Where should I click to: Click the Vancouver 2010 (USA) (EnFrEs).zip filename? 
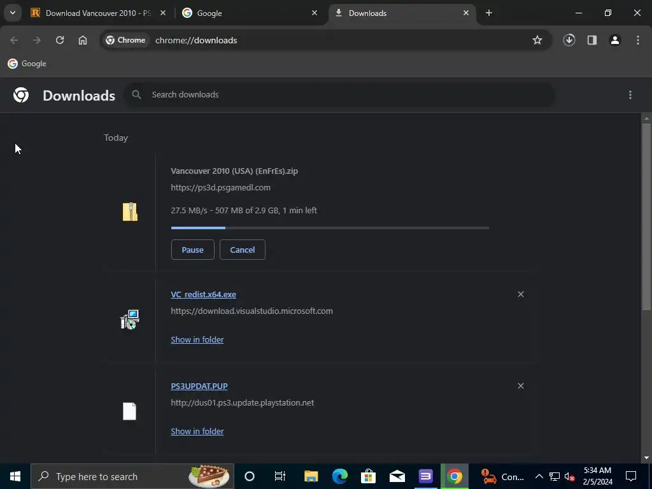(x=234, y=171)
